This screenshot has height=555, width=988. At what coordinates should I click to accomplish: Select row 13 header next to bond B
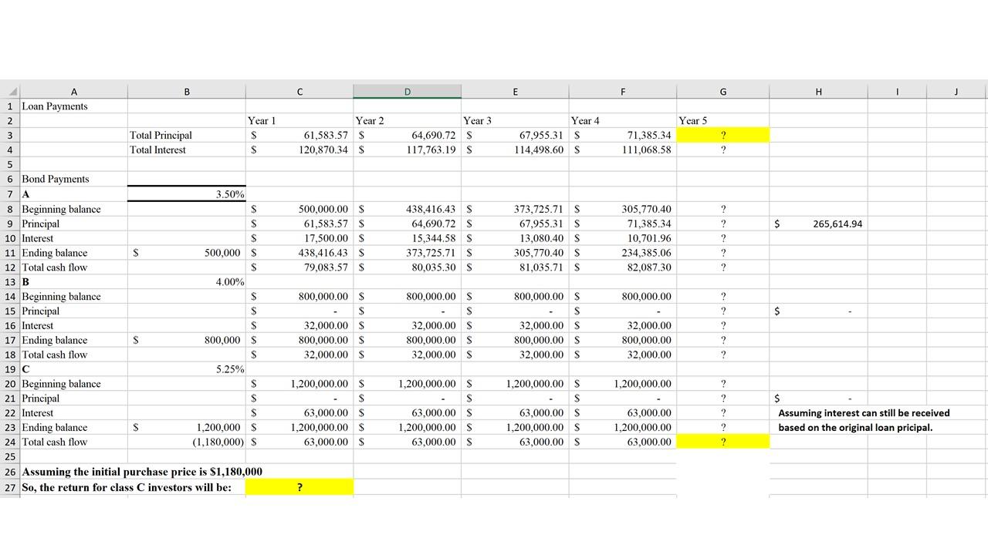[x=11, y=281]
